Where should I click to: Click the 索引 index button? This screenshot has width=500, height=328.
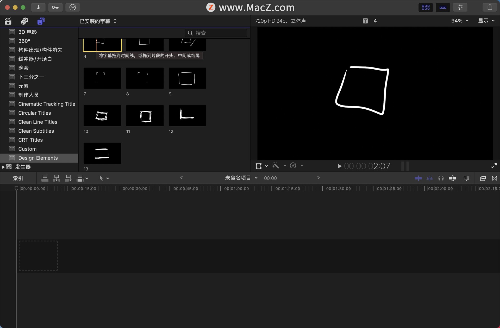point(18,178)
